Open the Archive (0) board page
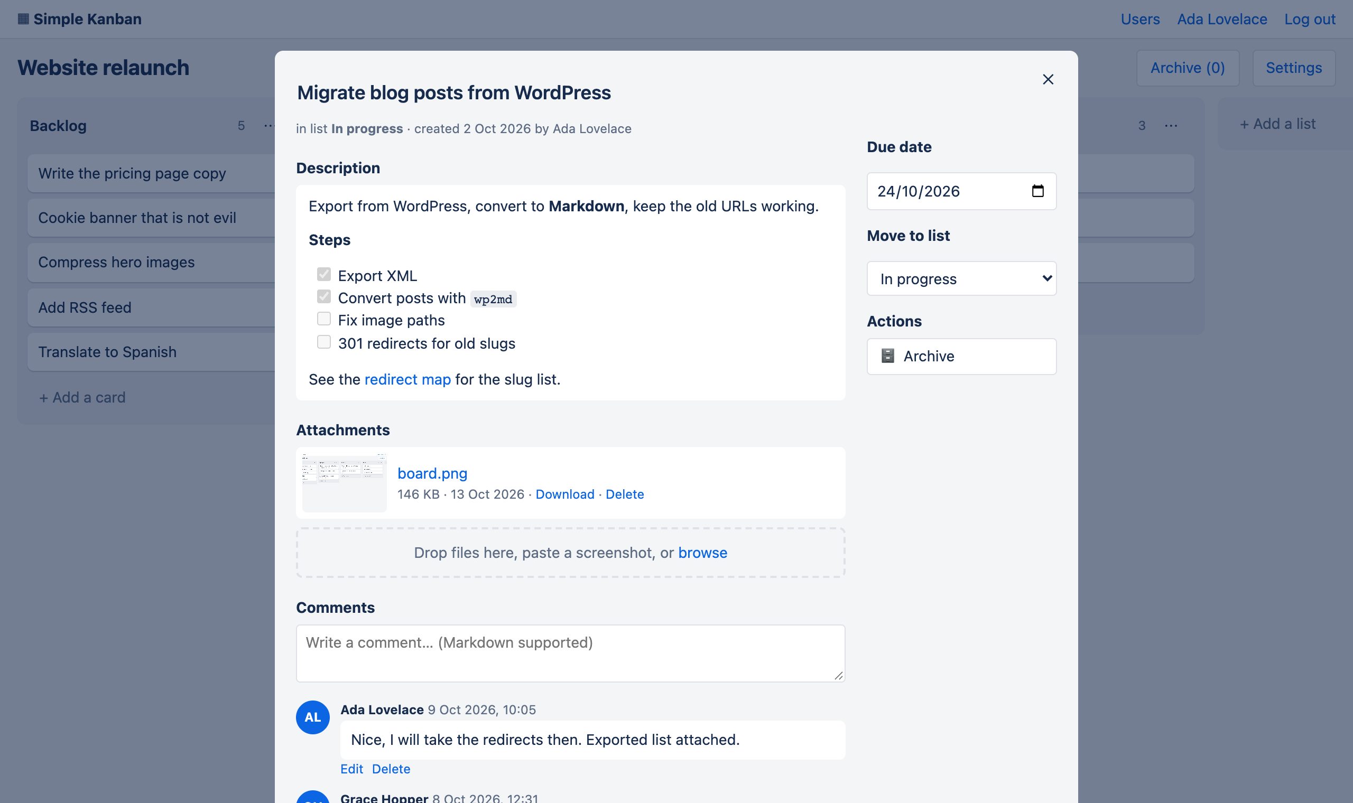1353x803 pixels. pos(1188,68)
